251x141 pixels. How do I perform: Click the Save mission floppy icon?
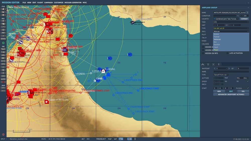coord(3,15)
